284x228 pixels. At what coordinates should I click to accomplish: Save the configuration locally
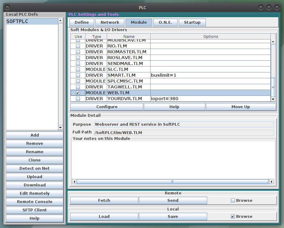173,216
